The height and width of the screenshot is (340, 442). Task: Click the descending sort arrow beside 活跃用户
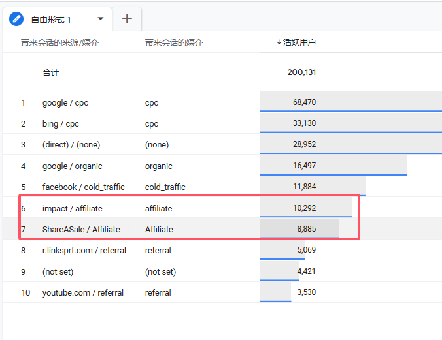pos(279,42)
